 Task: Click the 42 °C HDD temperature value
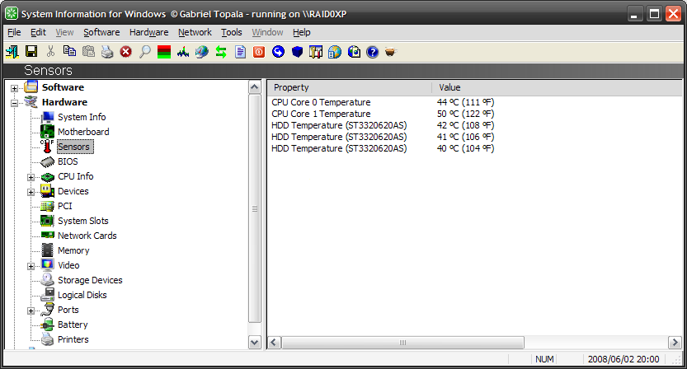465,126
